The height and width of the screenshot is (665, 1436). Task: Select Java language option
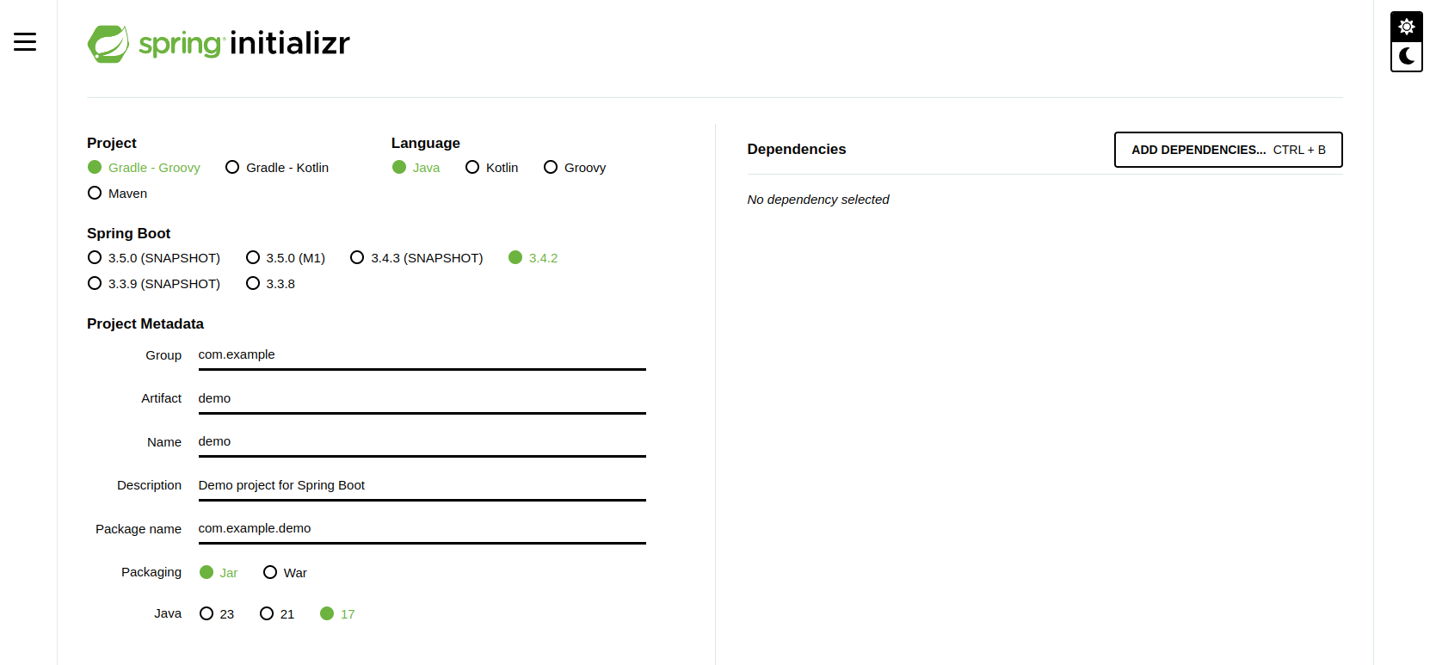coord(416,168)
